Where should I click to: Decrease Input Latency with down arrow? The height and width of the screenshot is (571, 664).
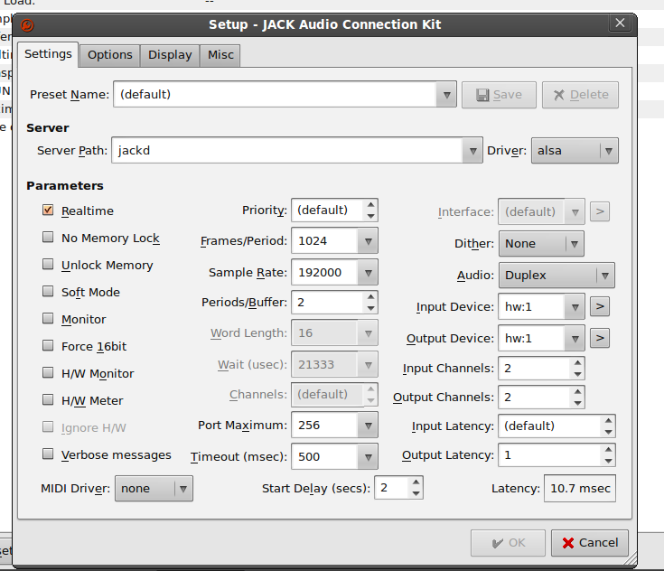(x=608, y=432)
